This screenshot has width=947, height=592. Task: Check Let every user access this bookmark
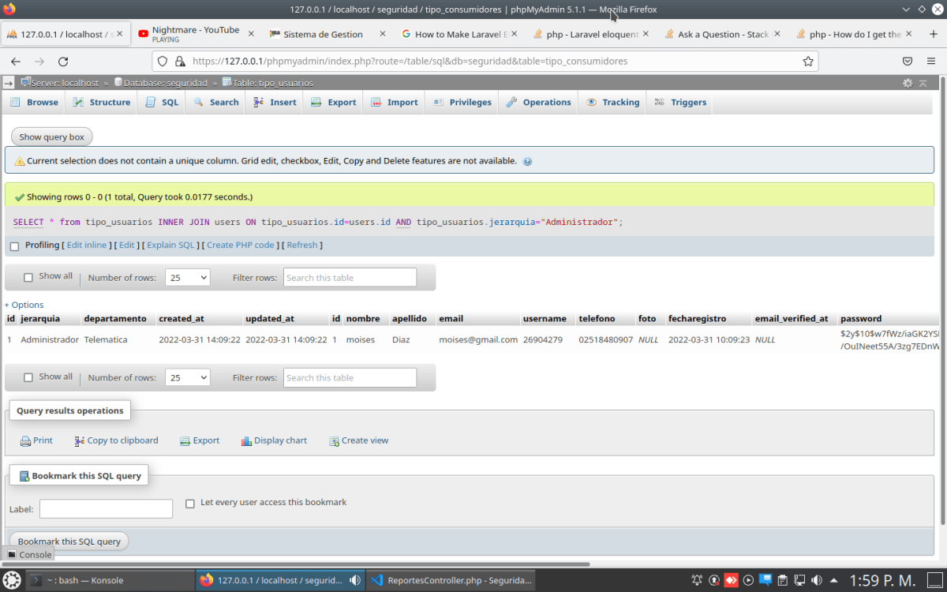click(189, 504)
